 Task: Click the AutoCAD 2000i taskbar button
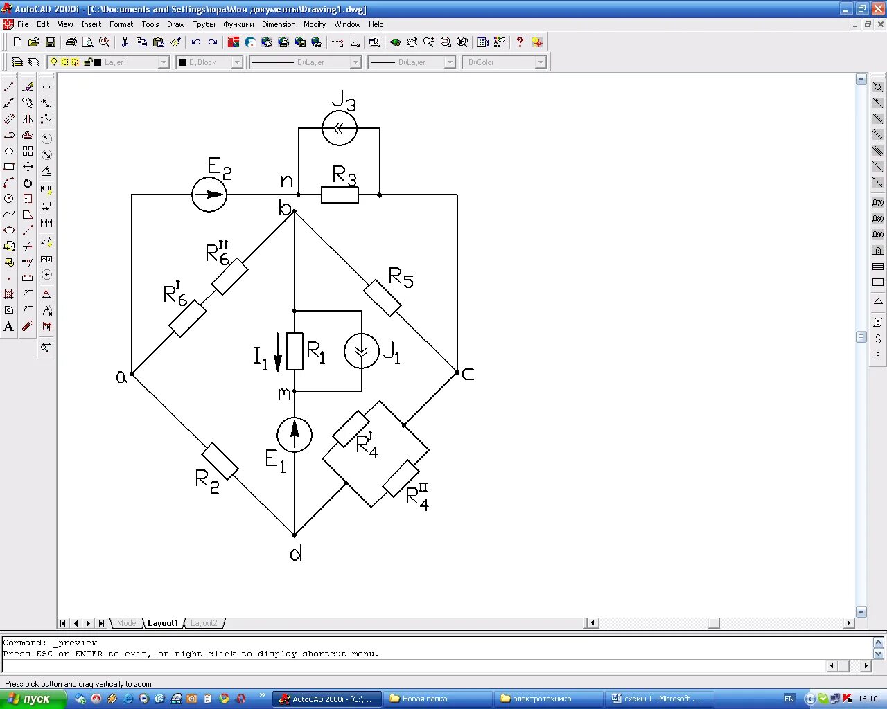[x=326, y=699]
